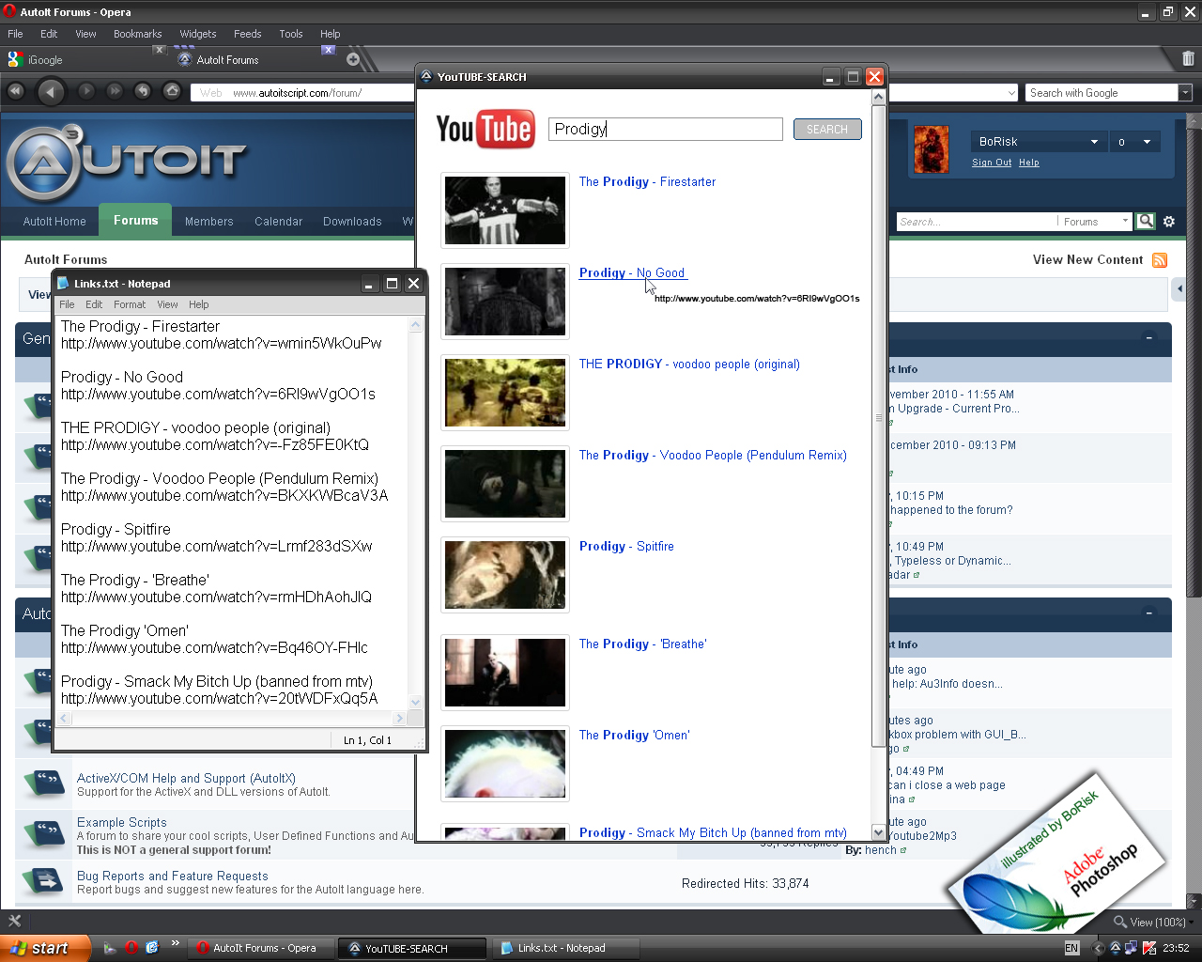The width and height of the screenshot is (1202, 962).
Task: Click the browser page scrollbar up arrow
Action: (x=1194, y=120)
